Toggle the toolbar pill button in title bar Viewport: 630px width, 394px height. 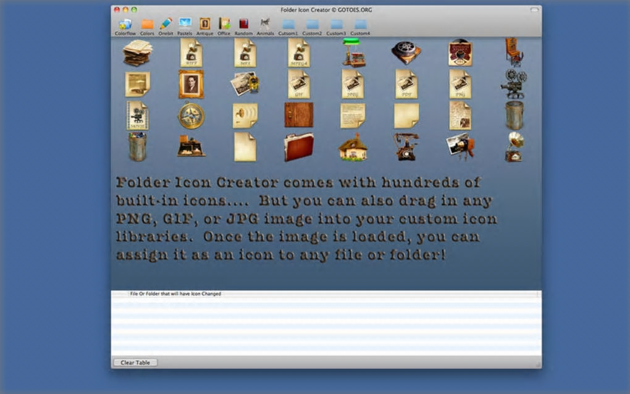534,10
